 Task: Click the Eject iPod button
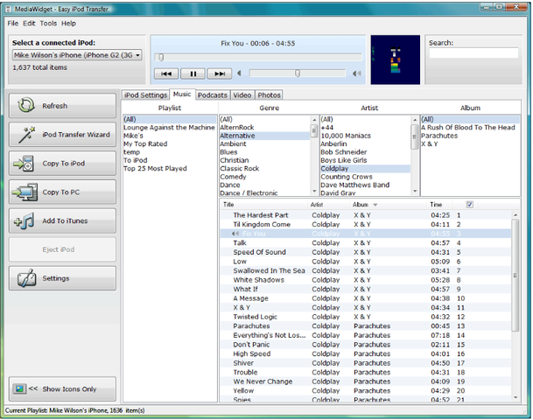coord(62,249)
